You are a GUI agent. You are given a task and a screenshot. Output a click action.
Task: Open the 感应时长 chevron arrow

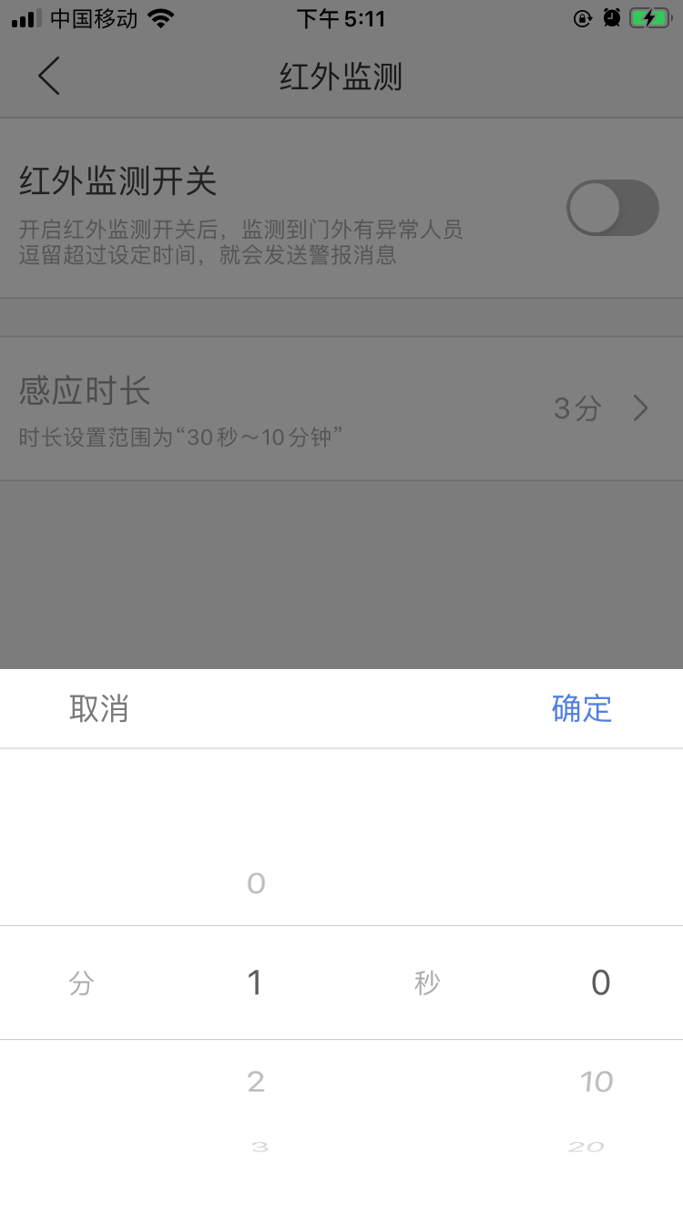point(641,408)
